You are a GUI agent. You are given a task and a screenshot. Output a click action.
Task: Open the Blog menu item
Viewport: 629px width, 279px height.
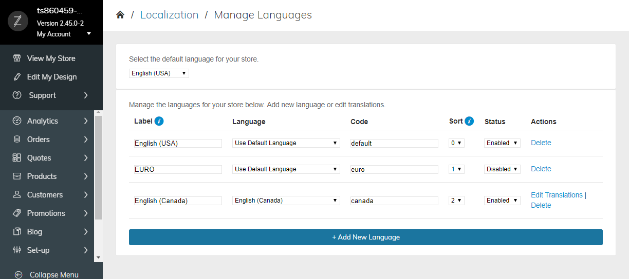coord(51,232)
